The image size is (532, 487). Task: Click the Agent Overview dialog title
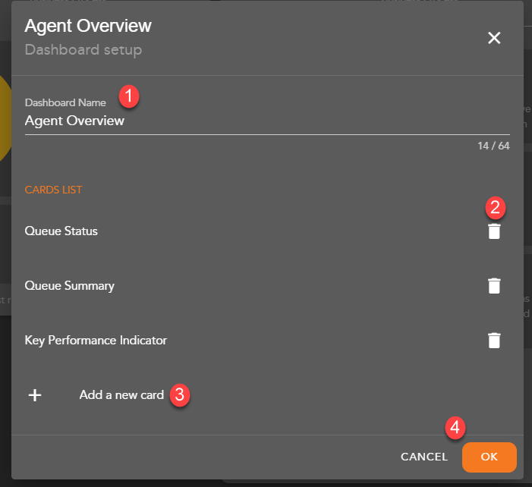[x=88, y=26]
